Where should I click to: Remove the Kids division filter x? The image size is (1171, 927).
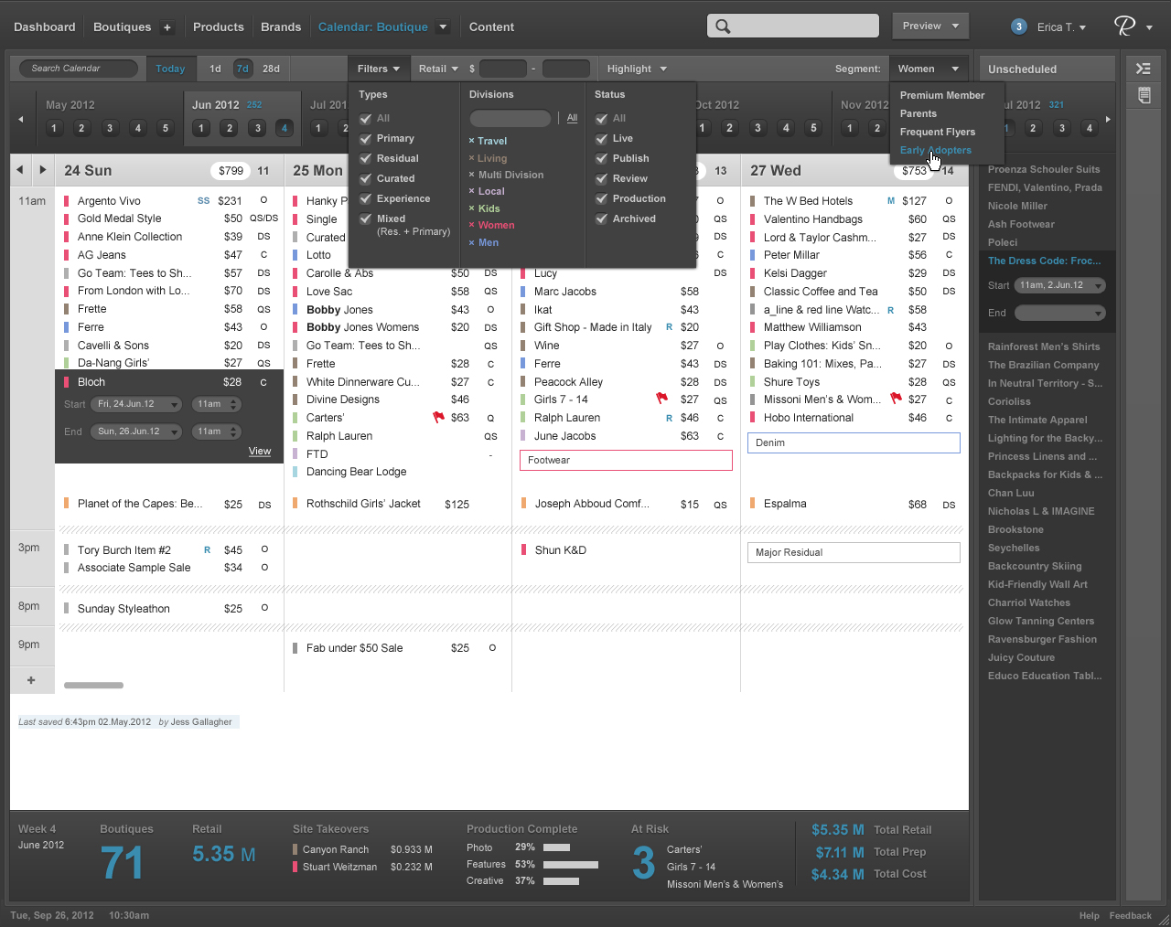point(471,208)
